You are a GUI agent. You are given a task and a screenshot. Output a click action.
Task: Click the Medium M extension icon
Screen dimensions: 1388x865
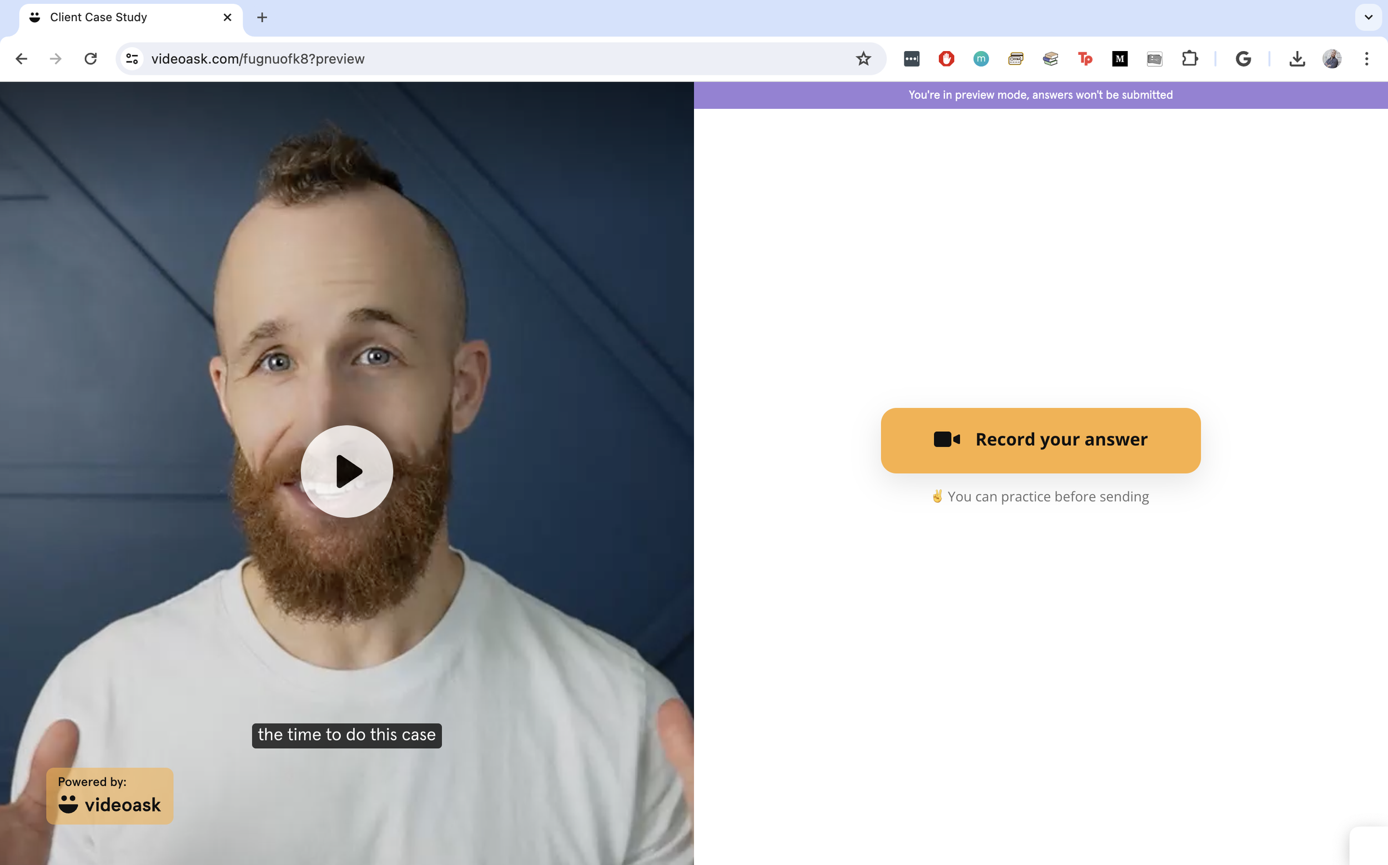click(1119, 58)
